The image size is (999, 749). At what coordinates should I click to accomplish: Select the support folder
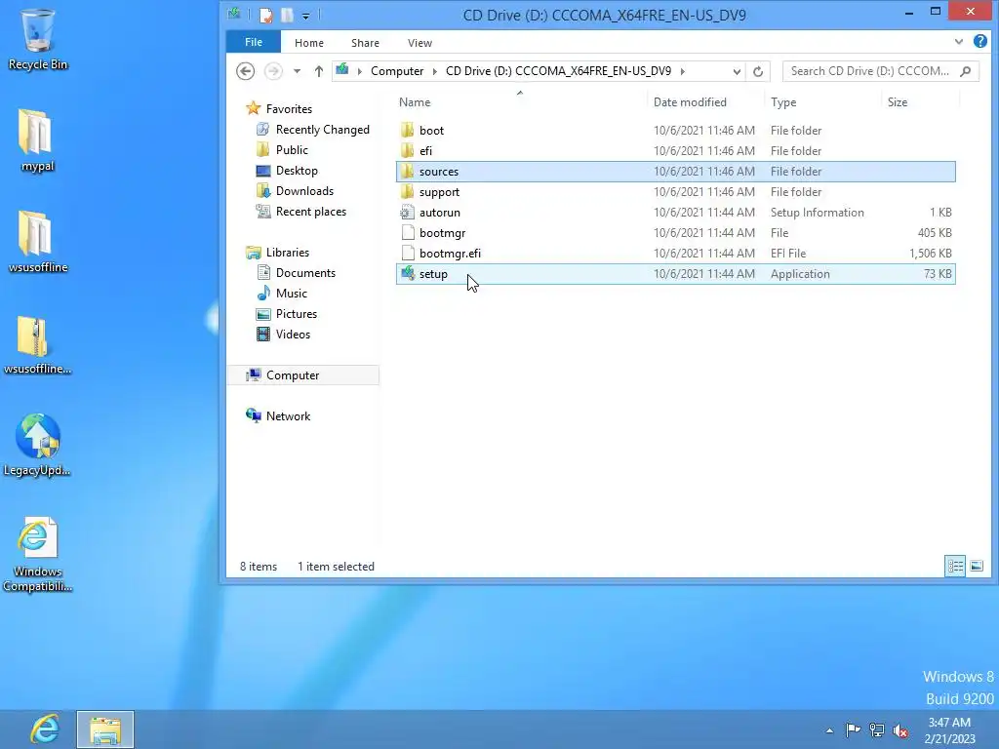(675, 192)
